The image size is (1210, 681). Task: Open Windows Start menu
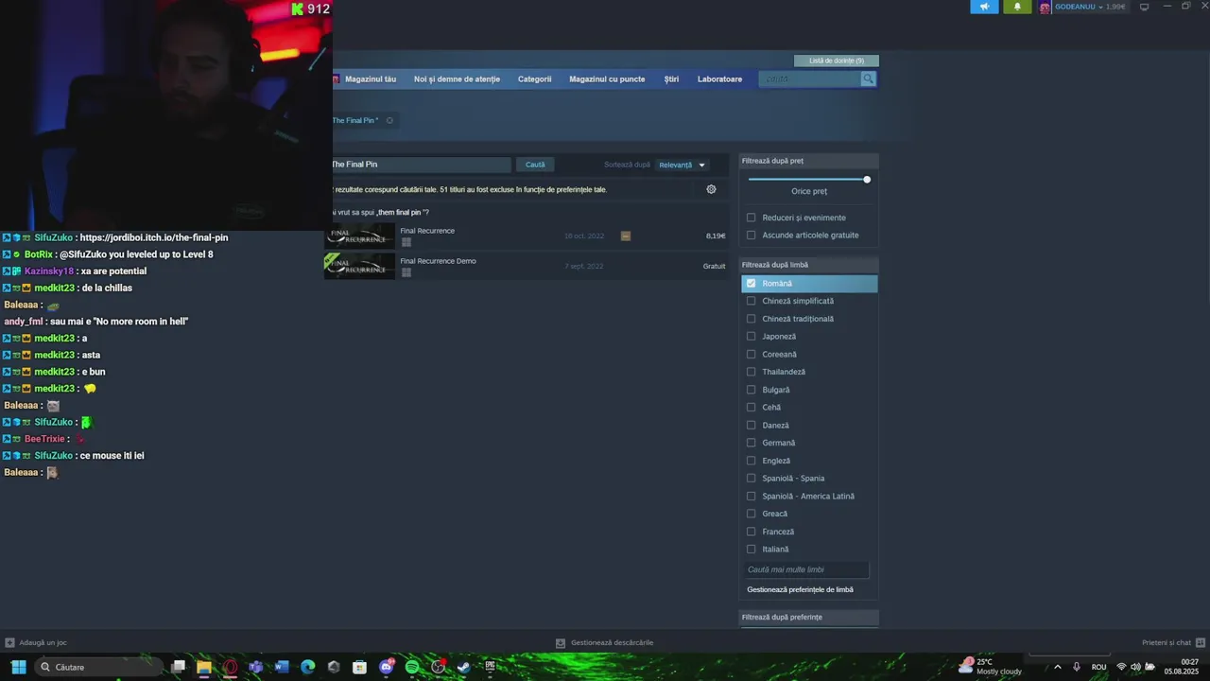point(18,667)
